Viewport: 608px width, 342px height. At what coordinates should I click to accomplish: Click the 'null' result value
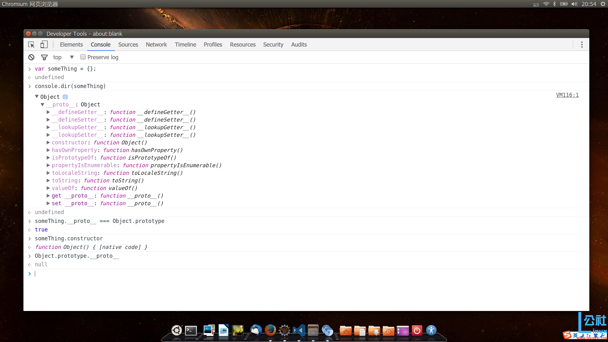point(41,264)
